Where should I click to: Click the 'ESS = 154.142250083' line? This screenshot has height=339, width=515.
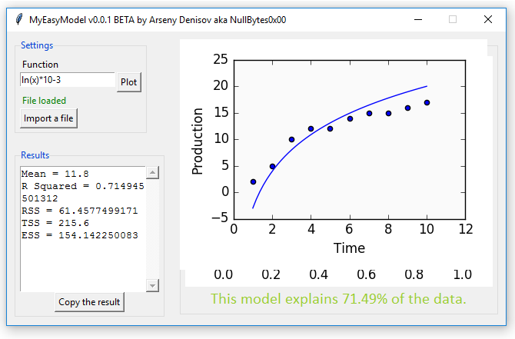(80, 235)
